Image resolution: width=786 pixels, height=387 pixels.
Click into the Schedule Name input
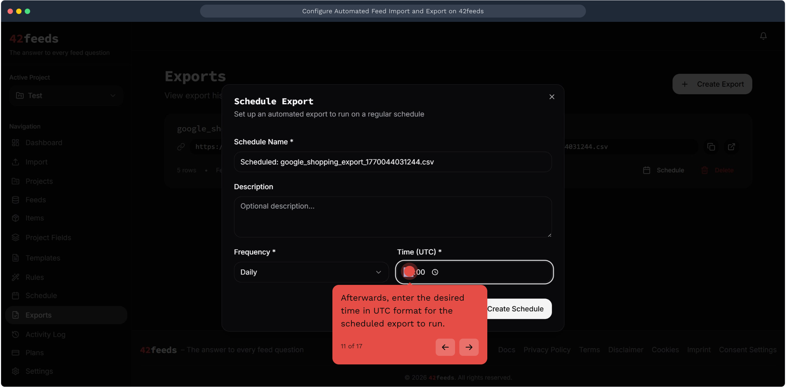[x=393, y=162]
